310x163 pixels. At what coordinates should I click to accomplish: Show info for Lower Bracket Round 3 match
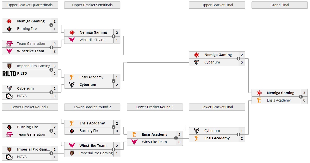coord(176,138)
